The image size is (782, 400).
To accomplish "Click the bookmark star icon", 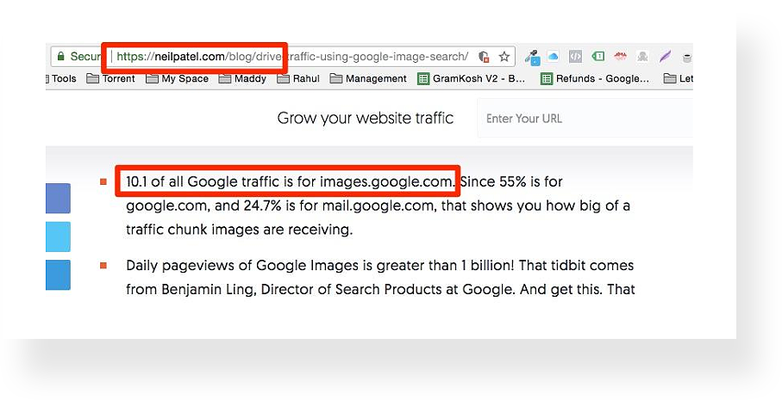I will click(504, 57).
